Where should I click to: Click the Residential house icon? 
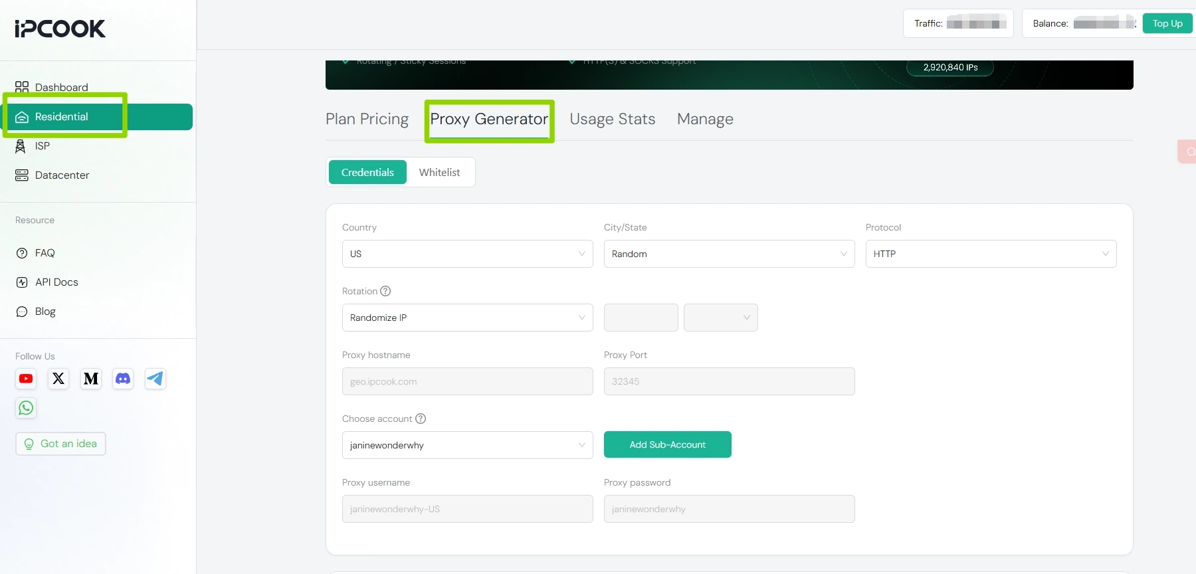click(x=22, y=117)
